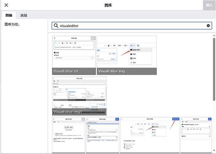Select the second thumbnail in the bottom row
216x154 pixels.
pyautogui.click(x=102, y=135)
